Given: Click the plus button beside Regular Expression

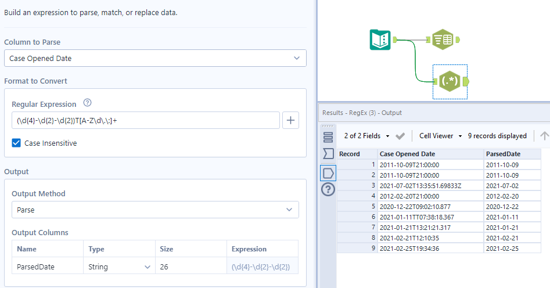Looking at the screenshot, I should pos(290,120).
